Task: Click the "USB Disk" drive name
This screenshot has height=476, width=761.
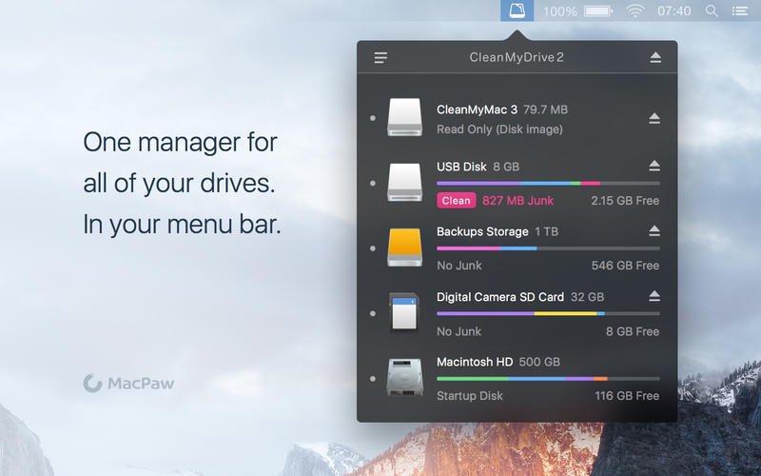Action: click(x=461, y=167)
